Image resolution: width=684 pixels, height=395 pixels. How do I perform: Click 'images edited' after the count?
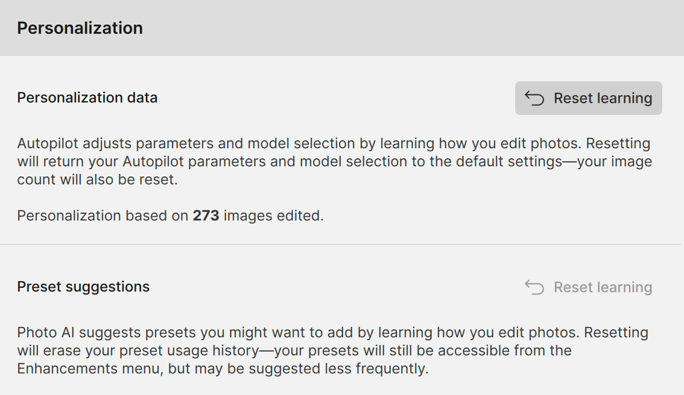coord(273,216)
